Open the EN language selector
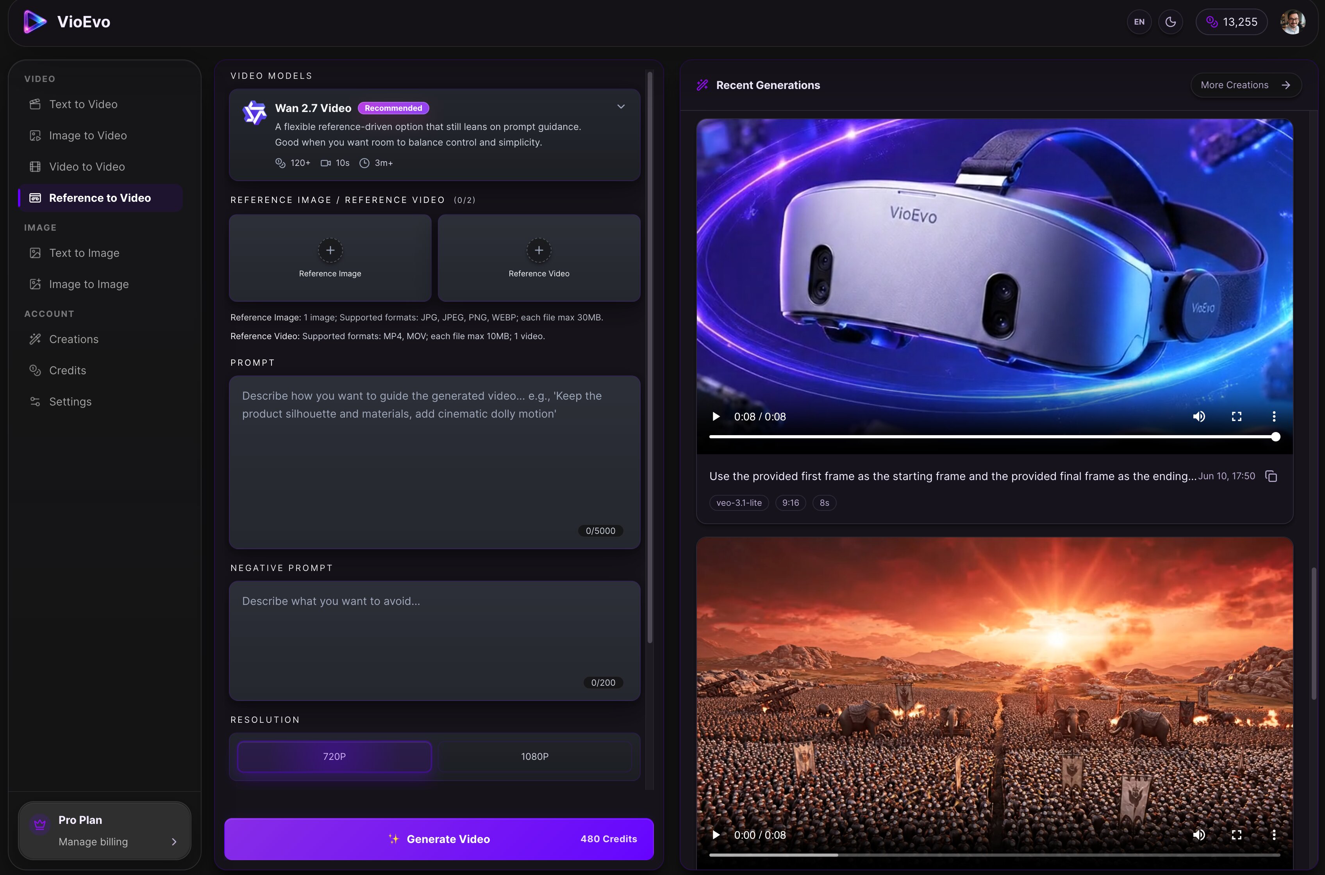Screen dimensions: 1325x875 click(x=1139, y=22)
